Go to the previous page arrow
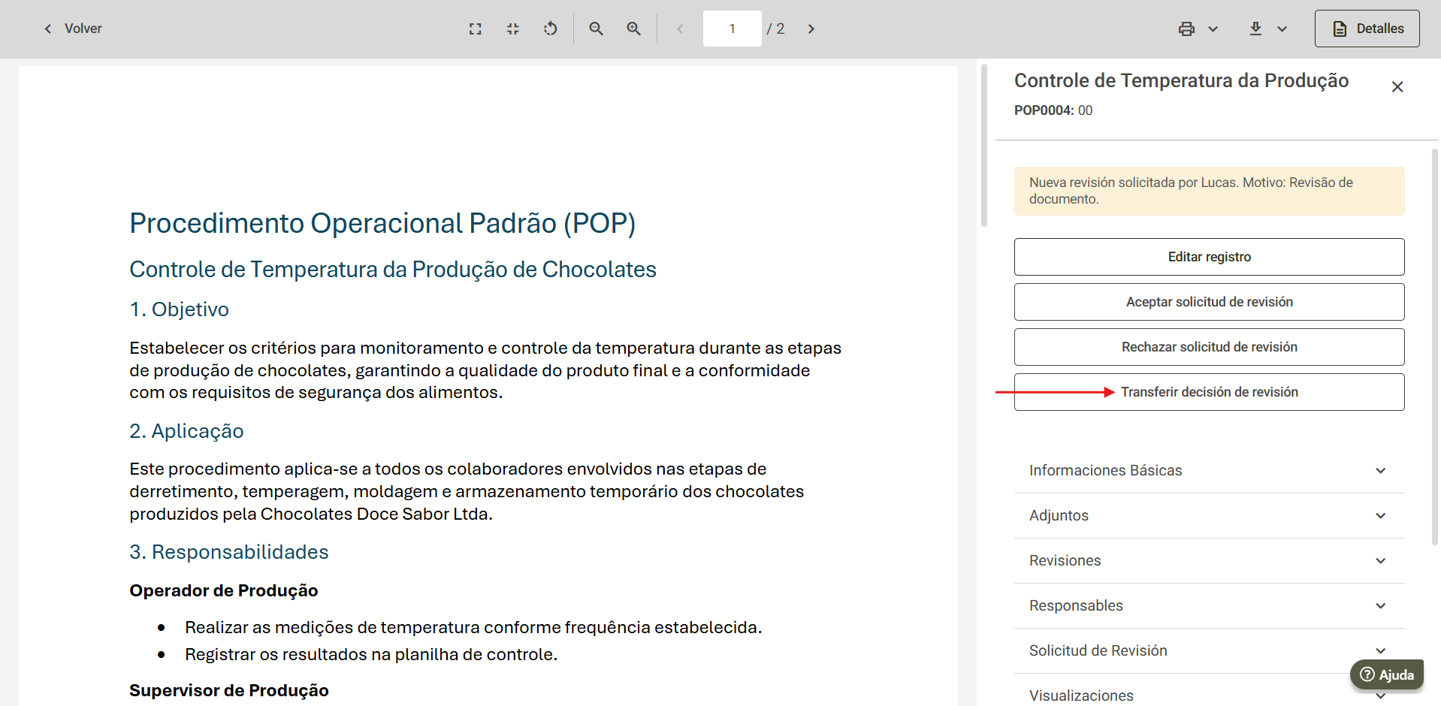The image size is (1441, 706). (x=680, y=29)
